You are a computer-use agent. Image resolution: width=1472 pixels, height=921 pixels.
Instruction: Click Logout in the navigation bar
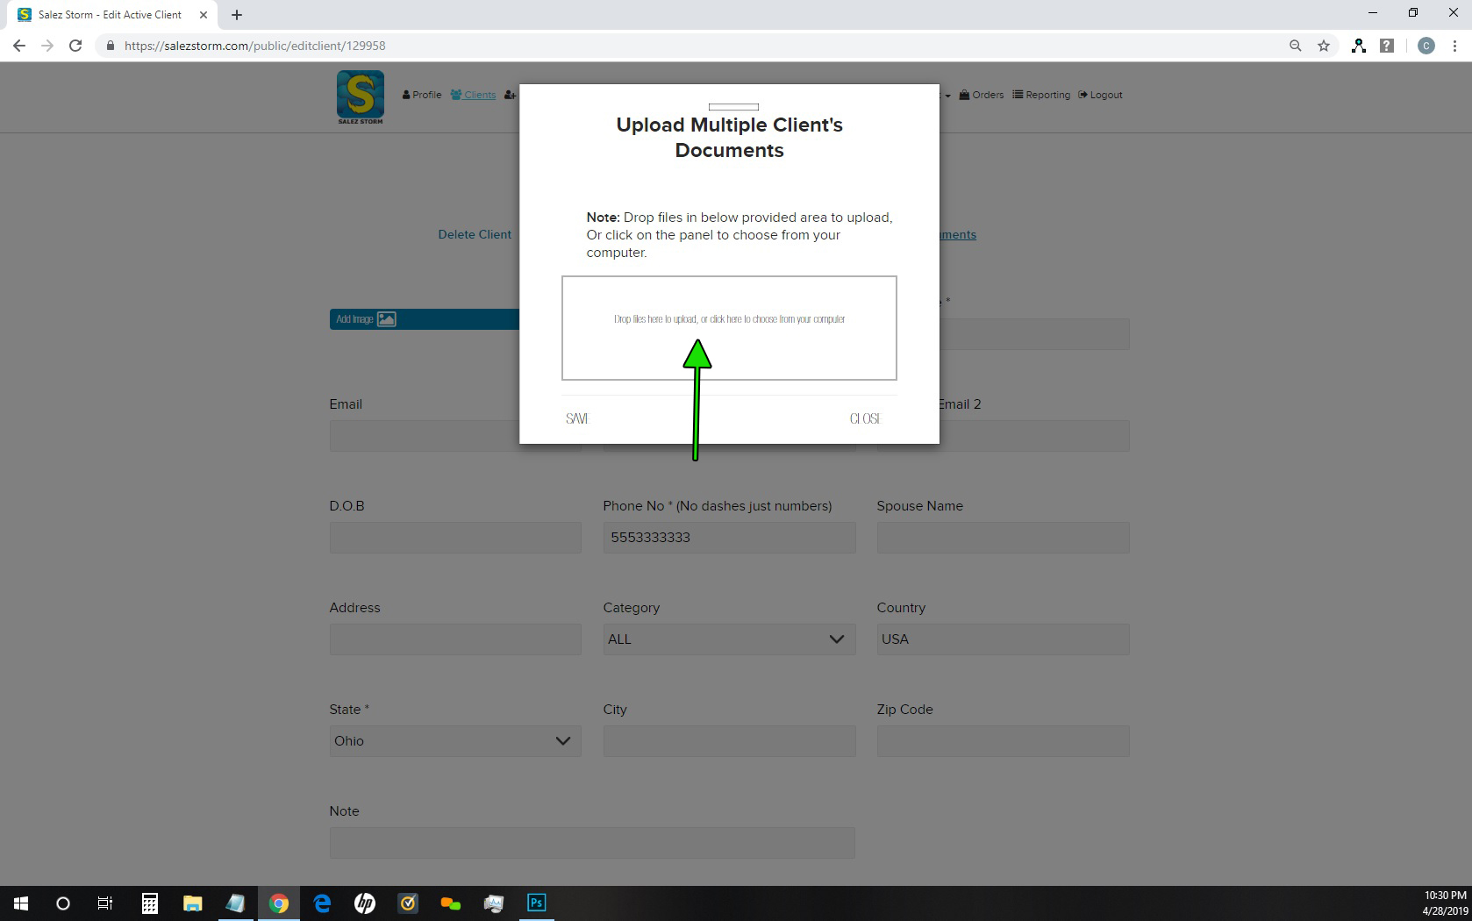pyautogui.click(x=1100, y=95)
